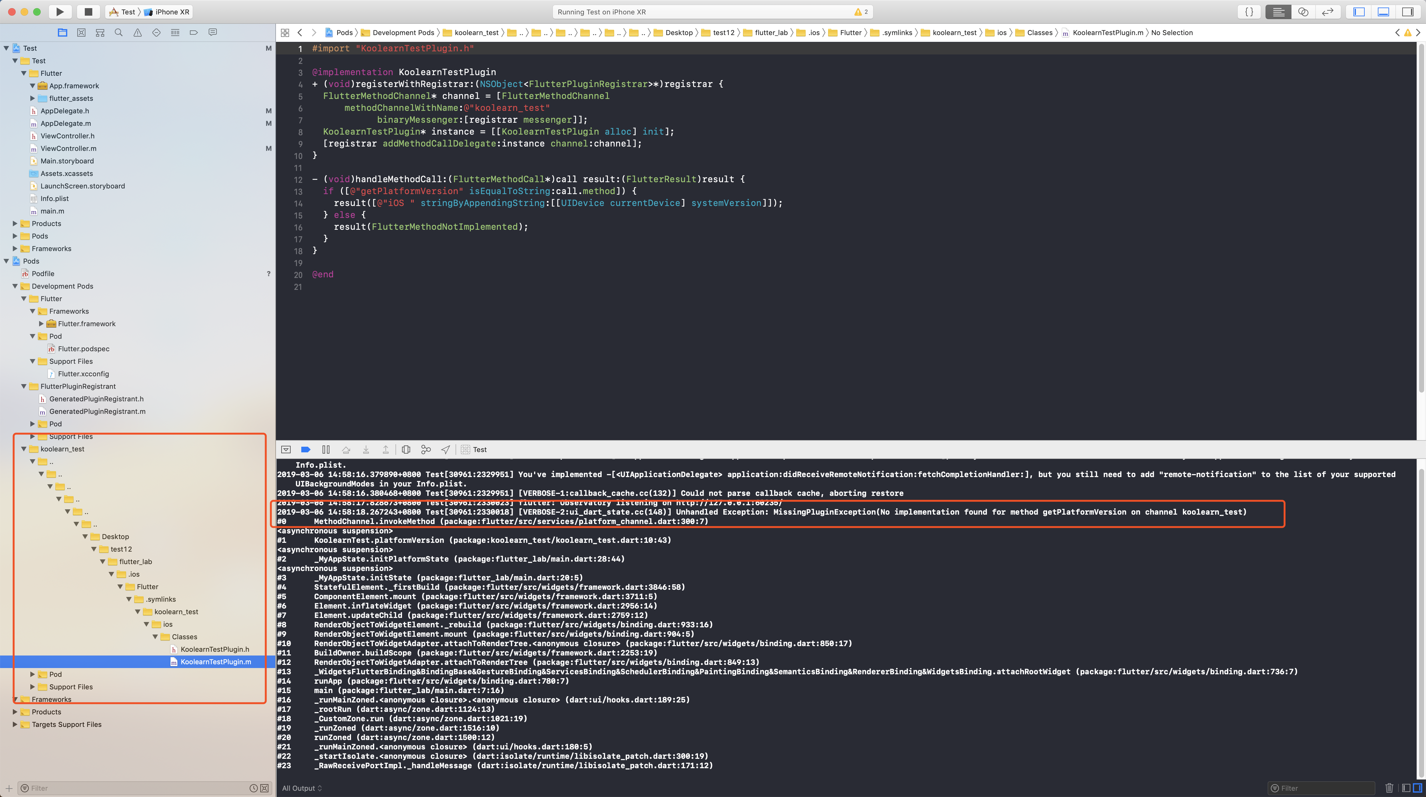
Task: Select ViewController.h file
Action: click(67, 136)
